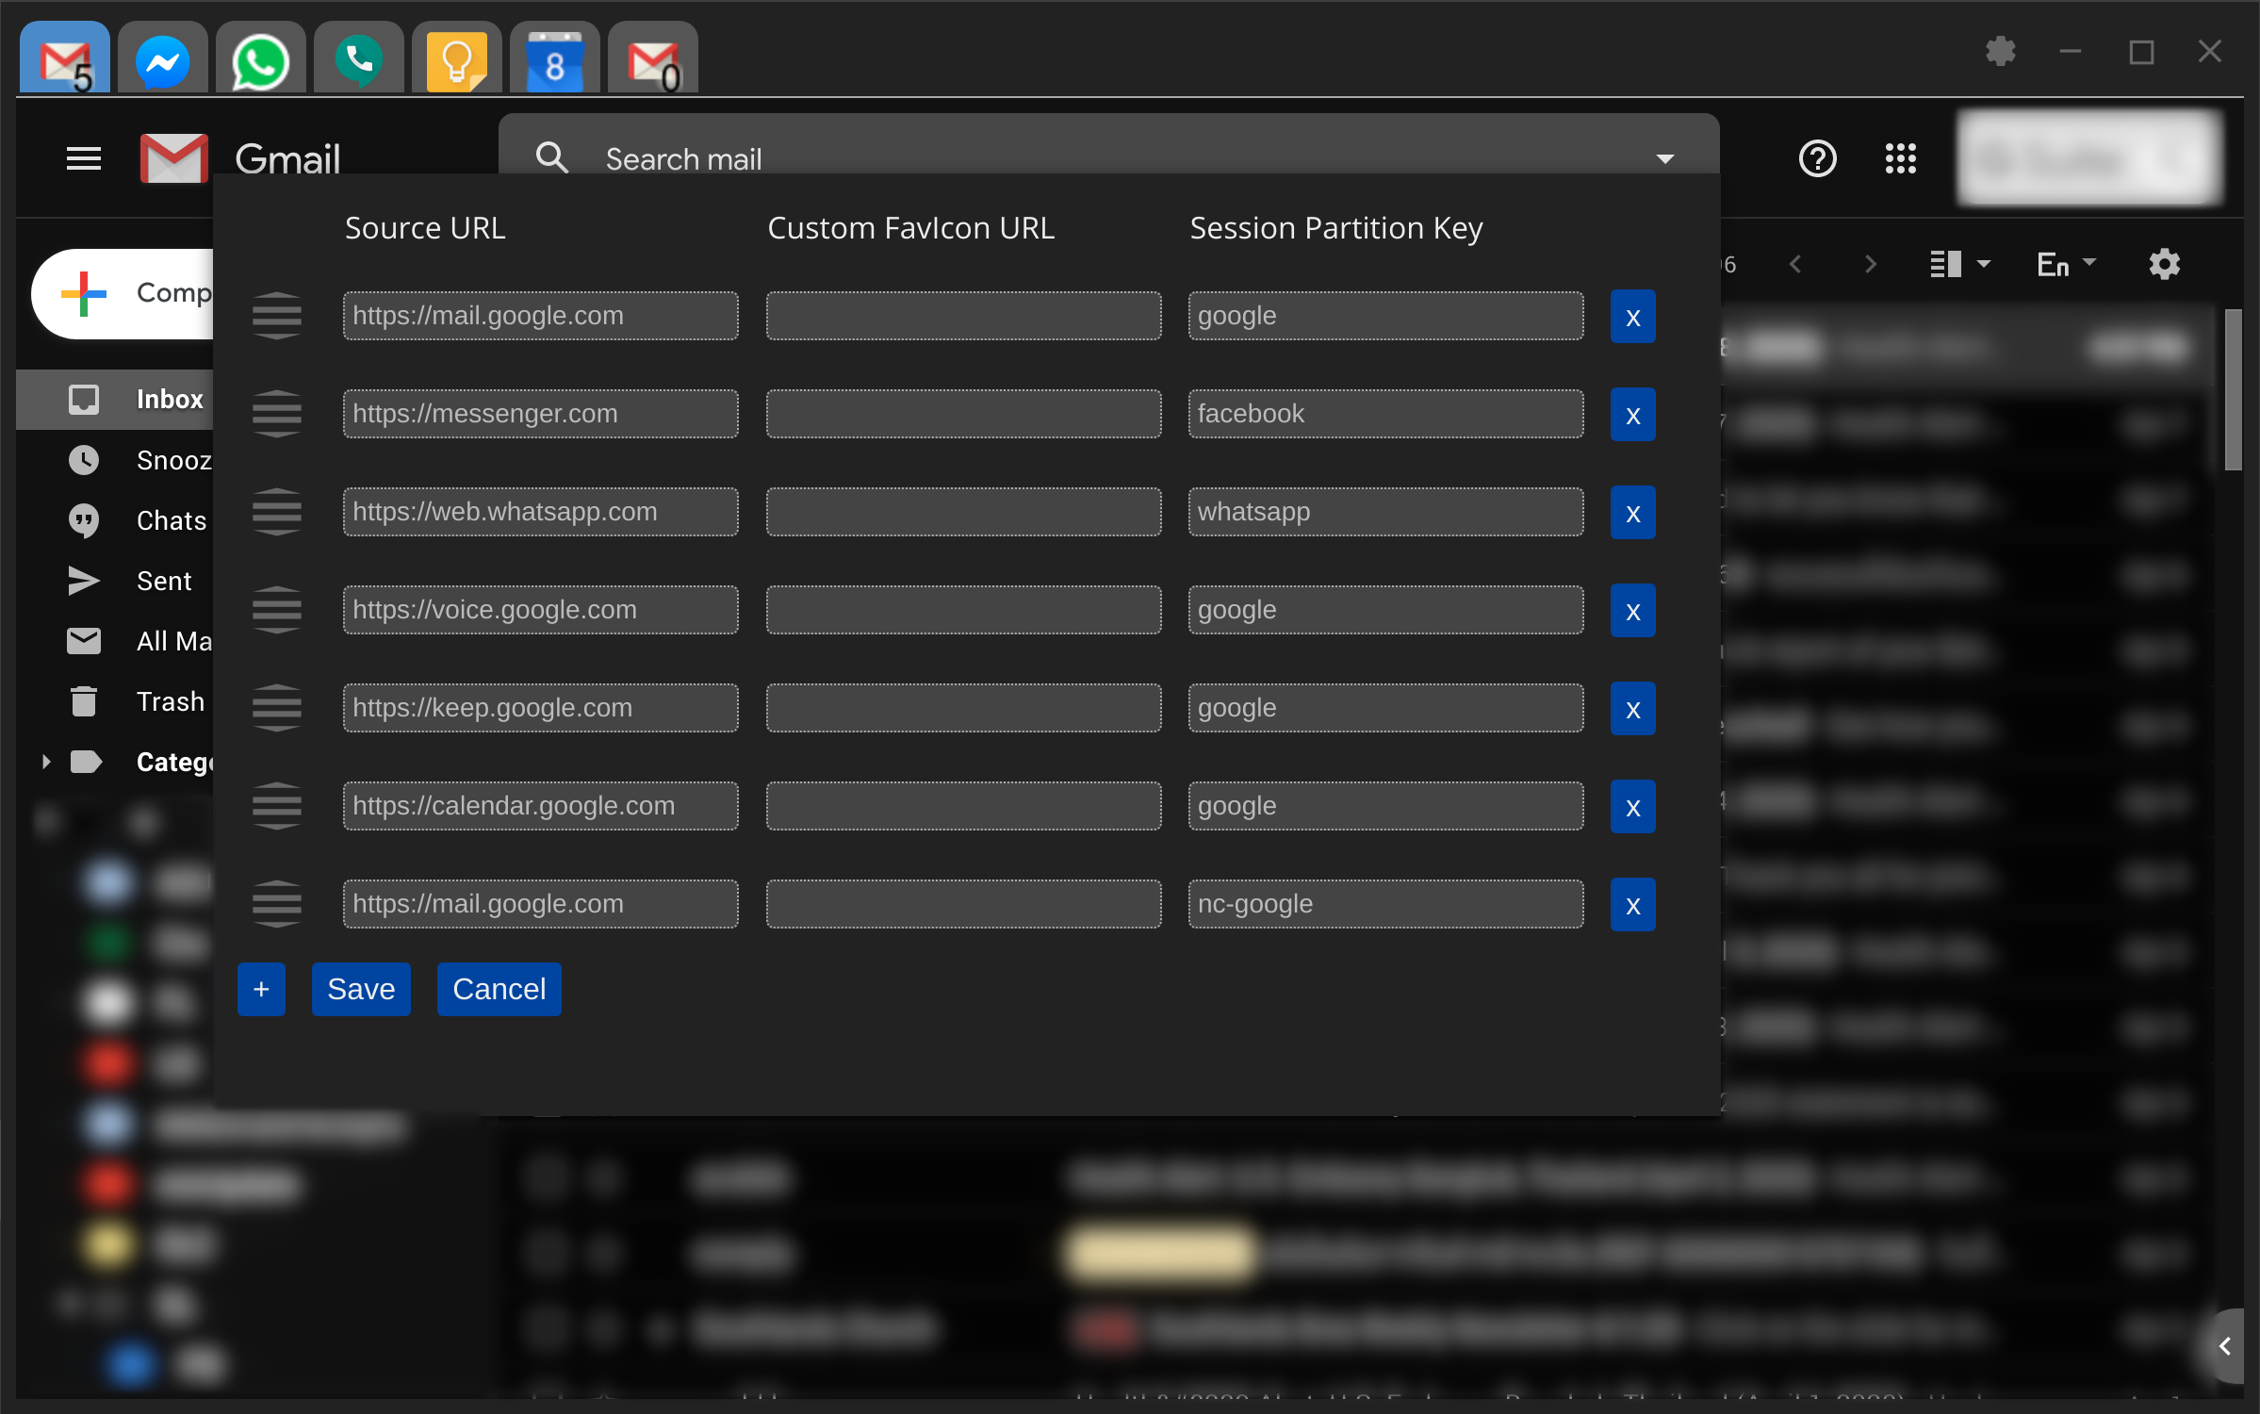
Task: Cancel the source settings dialog
Action: (499, 989)
